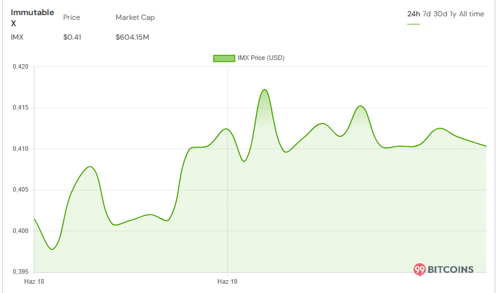501x293 pixels.
Task: Click the IMX Price (USD) legend label
Action: click(x=261, y=58)
